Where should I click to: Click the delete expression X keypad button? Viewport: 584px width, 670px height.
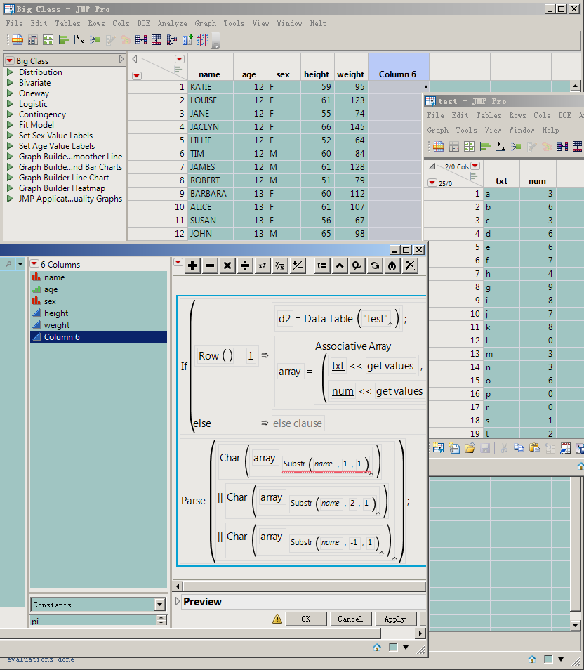pos(410,265)
